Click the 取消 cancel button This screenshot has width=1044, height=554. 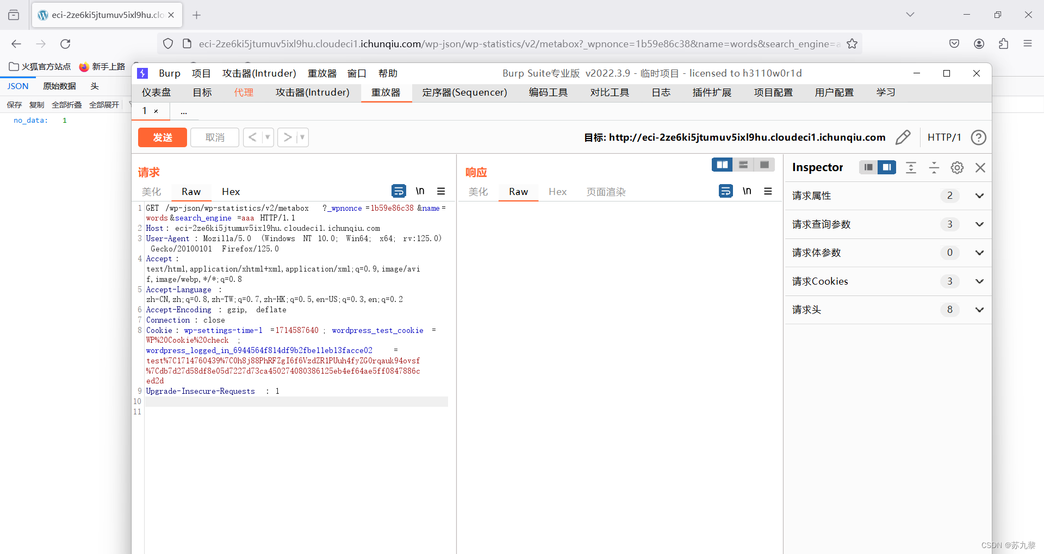tap(215, 137)
